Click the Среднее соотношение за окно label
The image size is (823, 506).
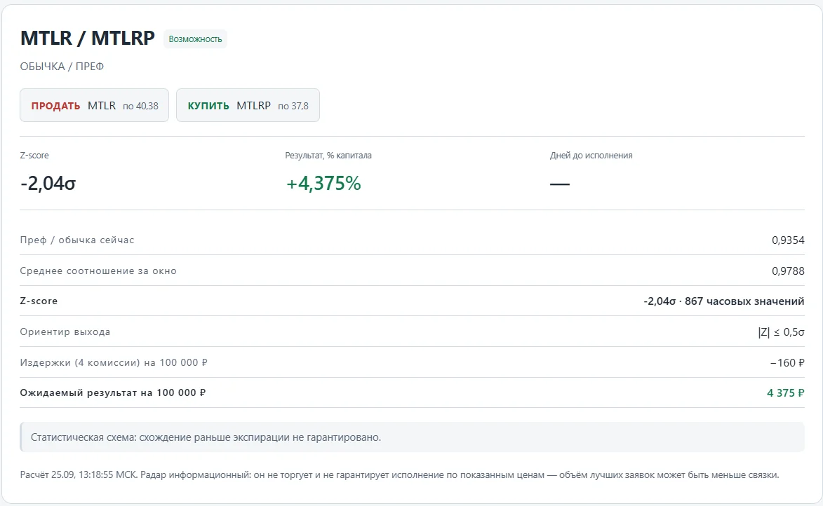click(98, 271)
